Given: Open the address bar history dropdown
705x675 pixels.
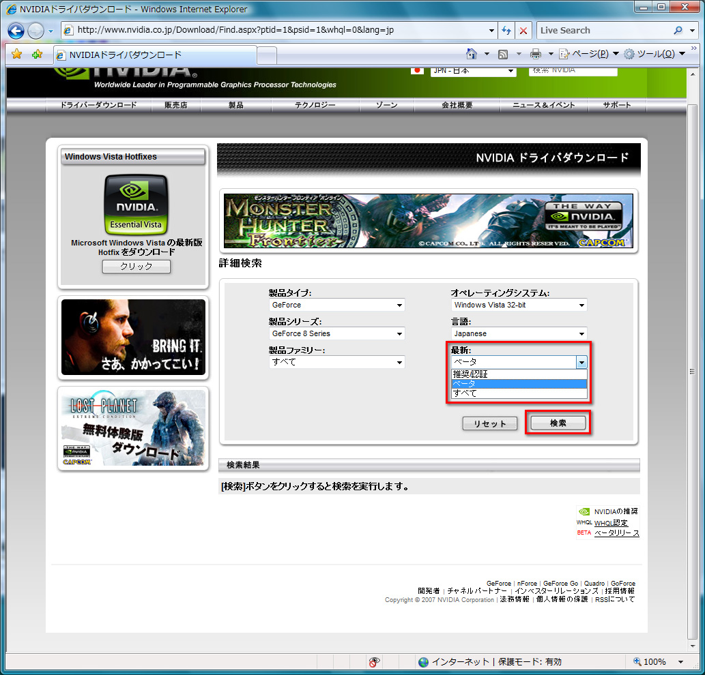Looking at the screenshot, I should 491,31.
